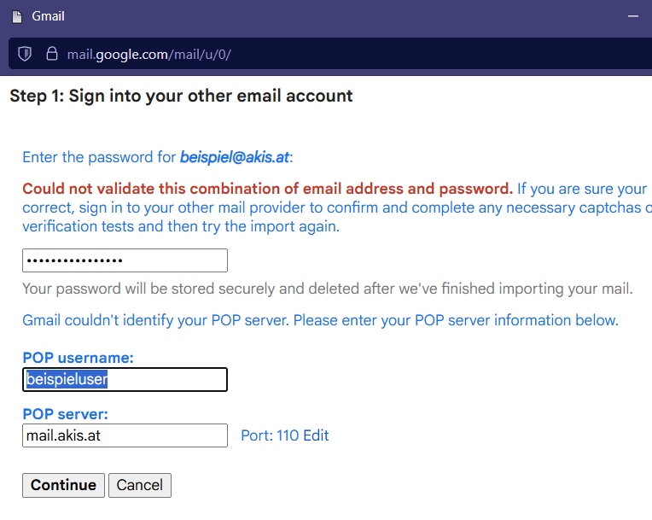Open the lock site security info
The image size is (652, 520).
click(x=51, y=54)
